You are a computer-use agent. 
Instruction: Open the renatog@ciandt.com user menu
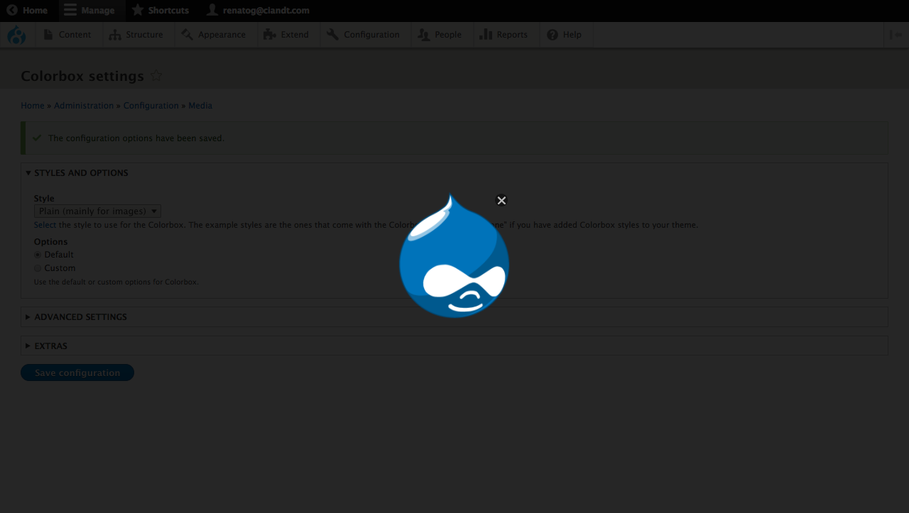pos(258,11)
